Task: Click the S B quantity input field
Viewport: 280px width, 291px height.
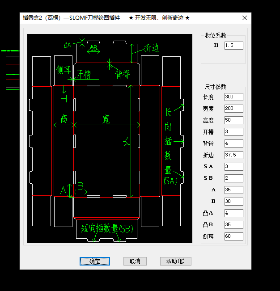Action: pyautogui.click(x=233, y=178)
